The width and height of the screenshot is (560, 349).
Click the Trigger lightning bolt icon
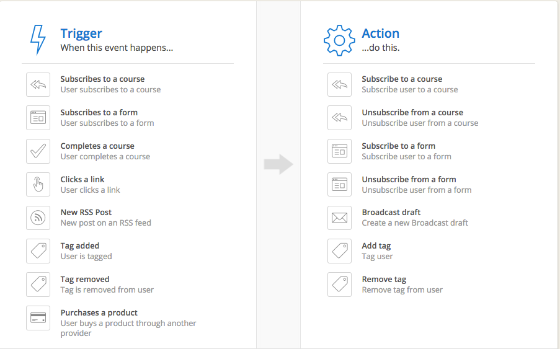pos(38,40)
